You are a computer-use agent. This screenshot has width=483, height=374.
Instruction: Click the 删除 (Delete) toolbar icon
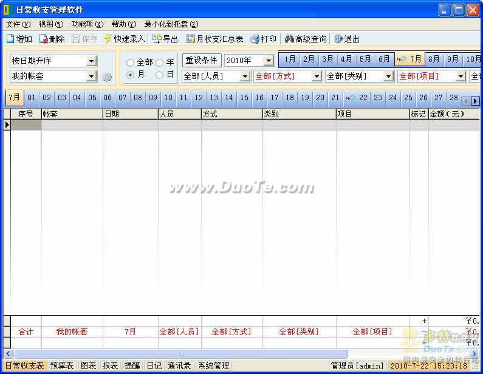coord(52,39)
